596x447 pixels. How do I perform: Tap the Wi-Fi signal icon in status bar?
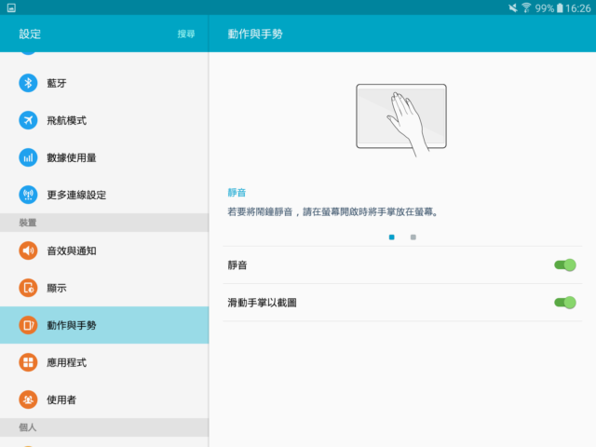tap(526, 7)
